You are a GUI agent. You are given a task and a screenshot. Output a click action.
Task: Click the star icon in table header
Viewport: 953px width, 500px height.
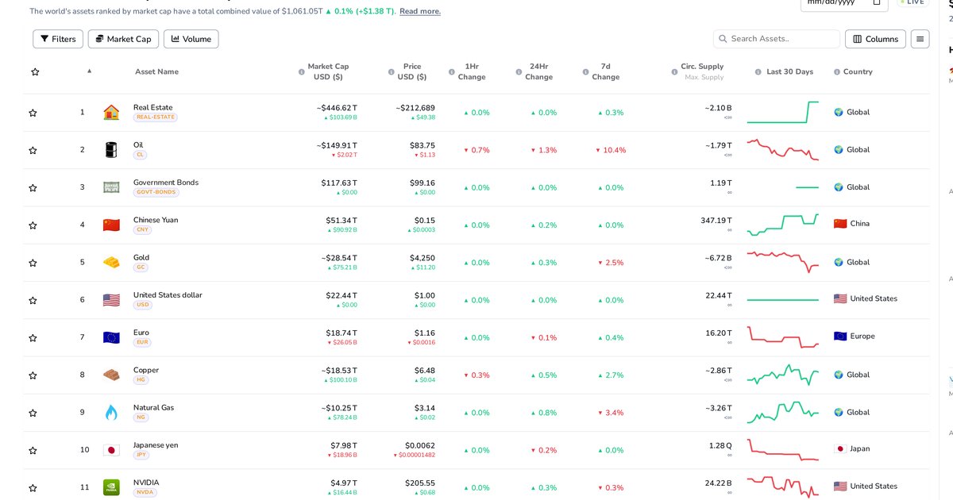tap(35, 72)
